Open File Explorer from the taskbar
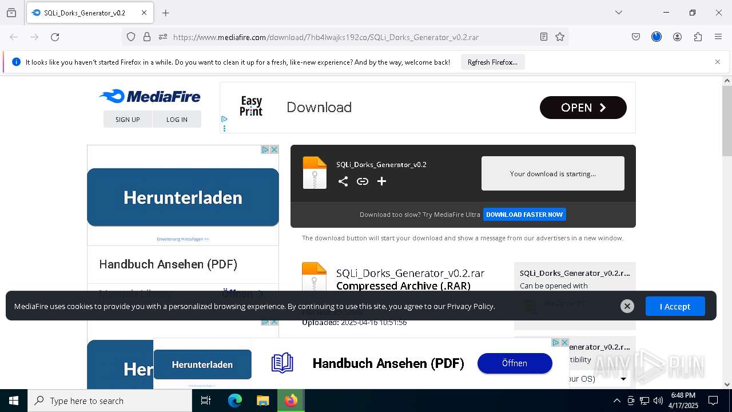Screen dimensions: 732x412 [262, 401]
